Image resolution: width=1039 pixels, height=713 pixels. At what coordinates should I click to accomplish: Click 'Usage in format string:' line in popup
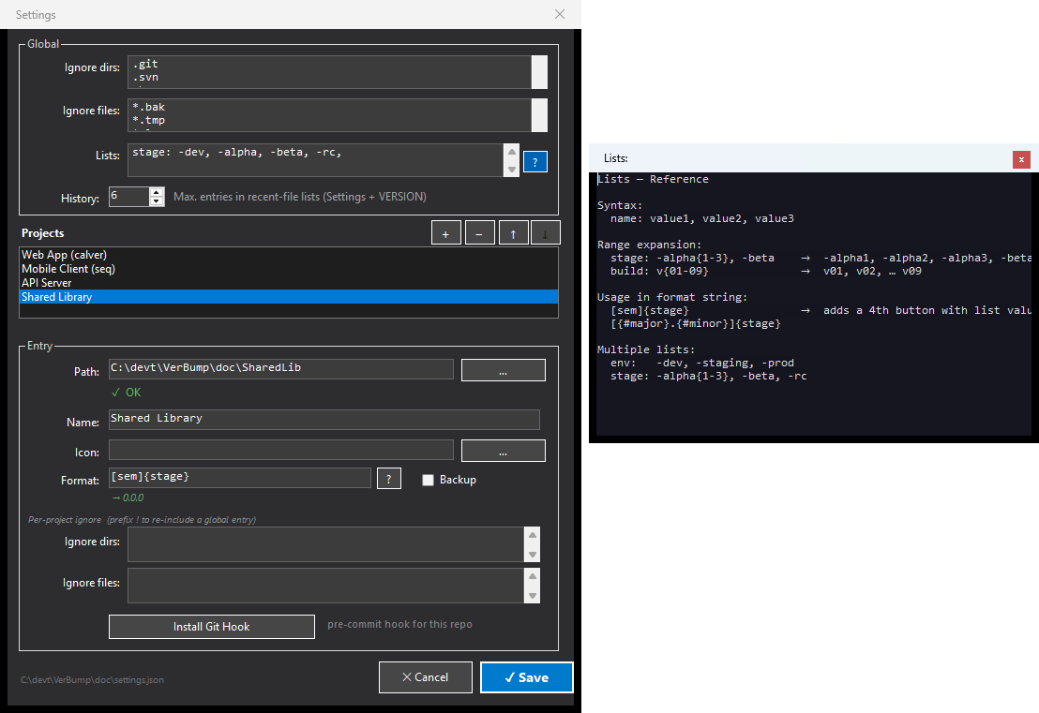tap(672, 297)
